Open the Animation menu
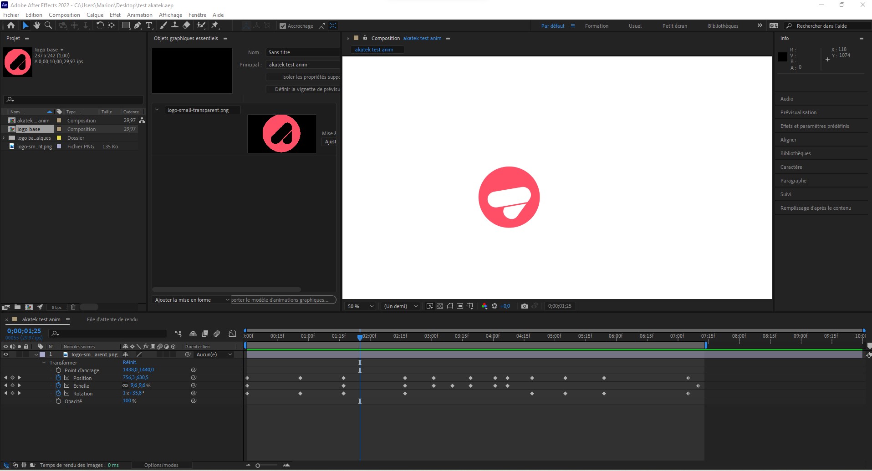 point(139,15)
